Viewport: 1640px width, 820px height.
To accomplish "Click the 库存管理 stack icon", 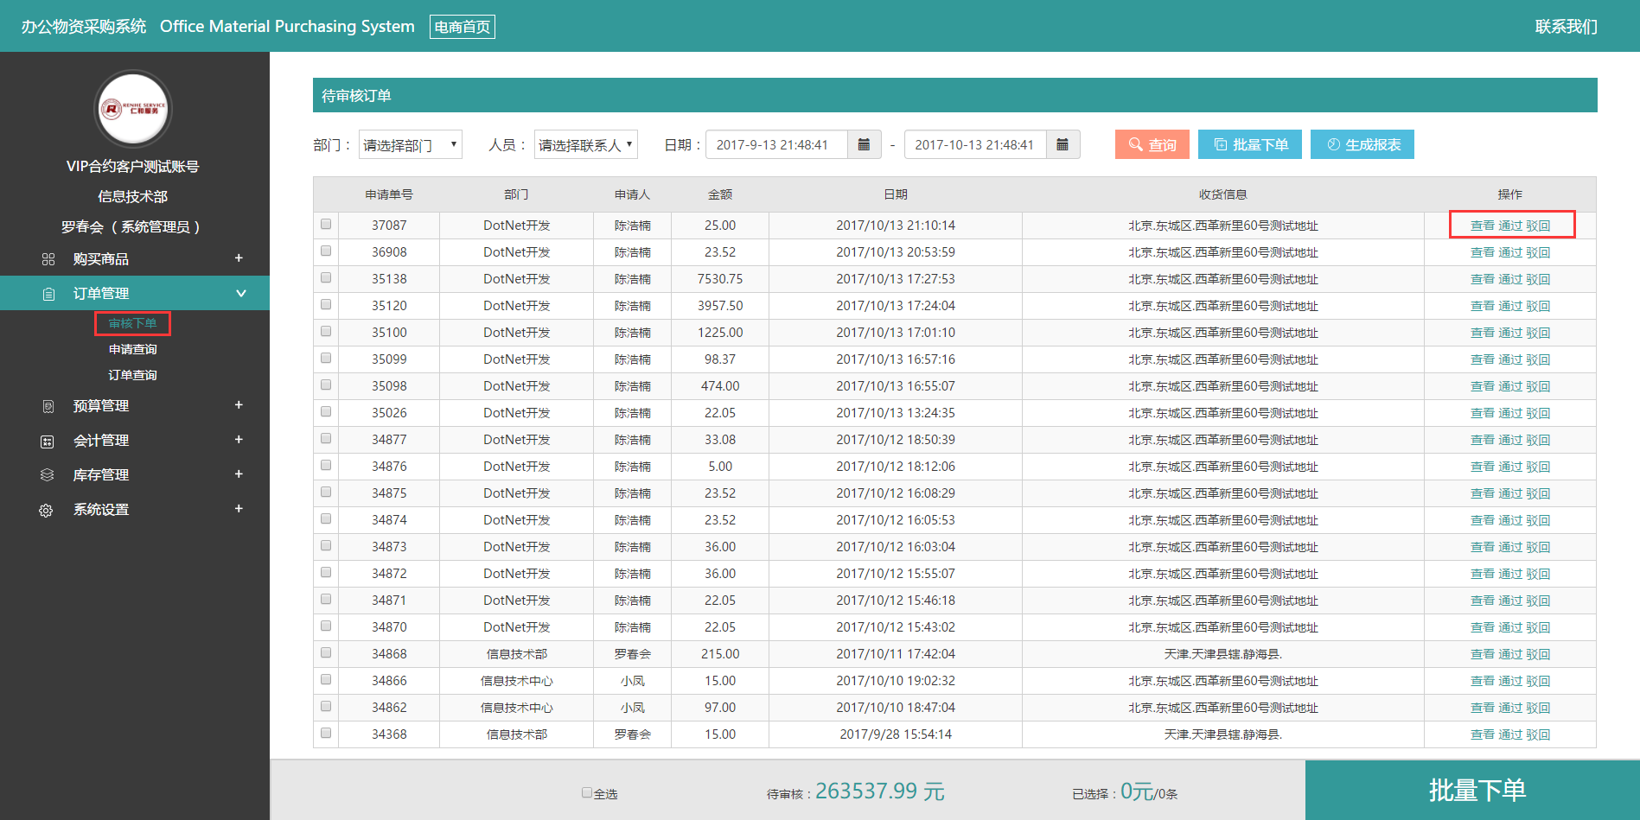I will [x=48, y=475].
